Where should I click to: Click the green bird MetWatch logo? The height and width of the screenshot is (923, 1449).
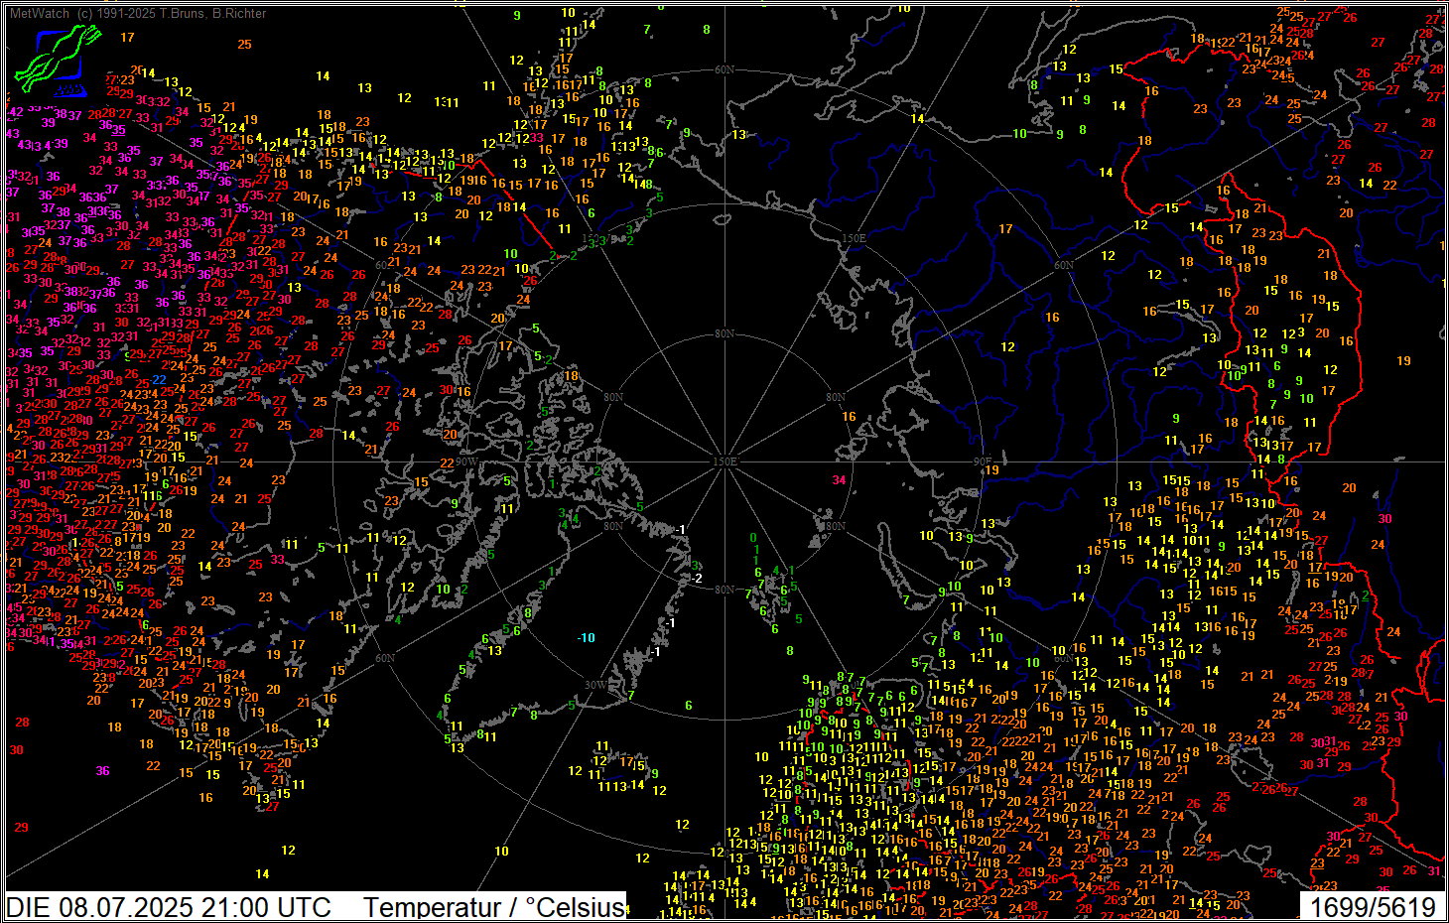click(58, 60)
